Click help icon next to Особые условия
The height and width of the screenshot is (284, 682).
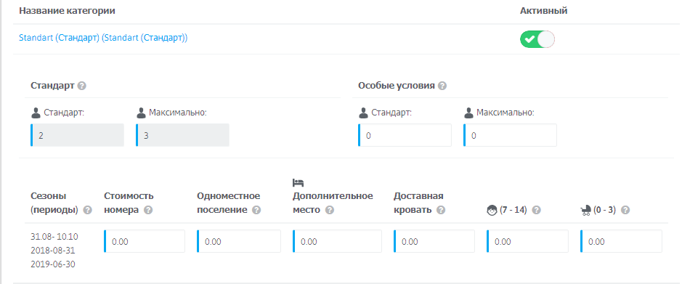tap(442, 86)
